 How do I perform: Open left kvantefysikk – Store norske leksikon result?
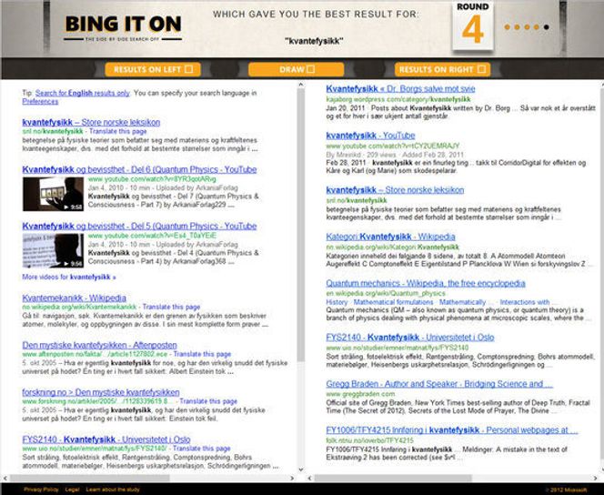(x=91, y=122)
